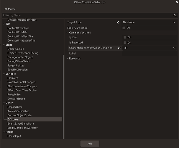This screenshot has width=179, height=148.
Task: Click the condition list scrollbar
Action: point(63,97)
